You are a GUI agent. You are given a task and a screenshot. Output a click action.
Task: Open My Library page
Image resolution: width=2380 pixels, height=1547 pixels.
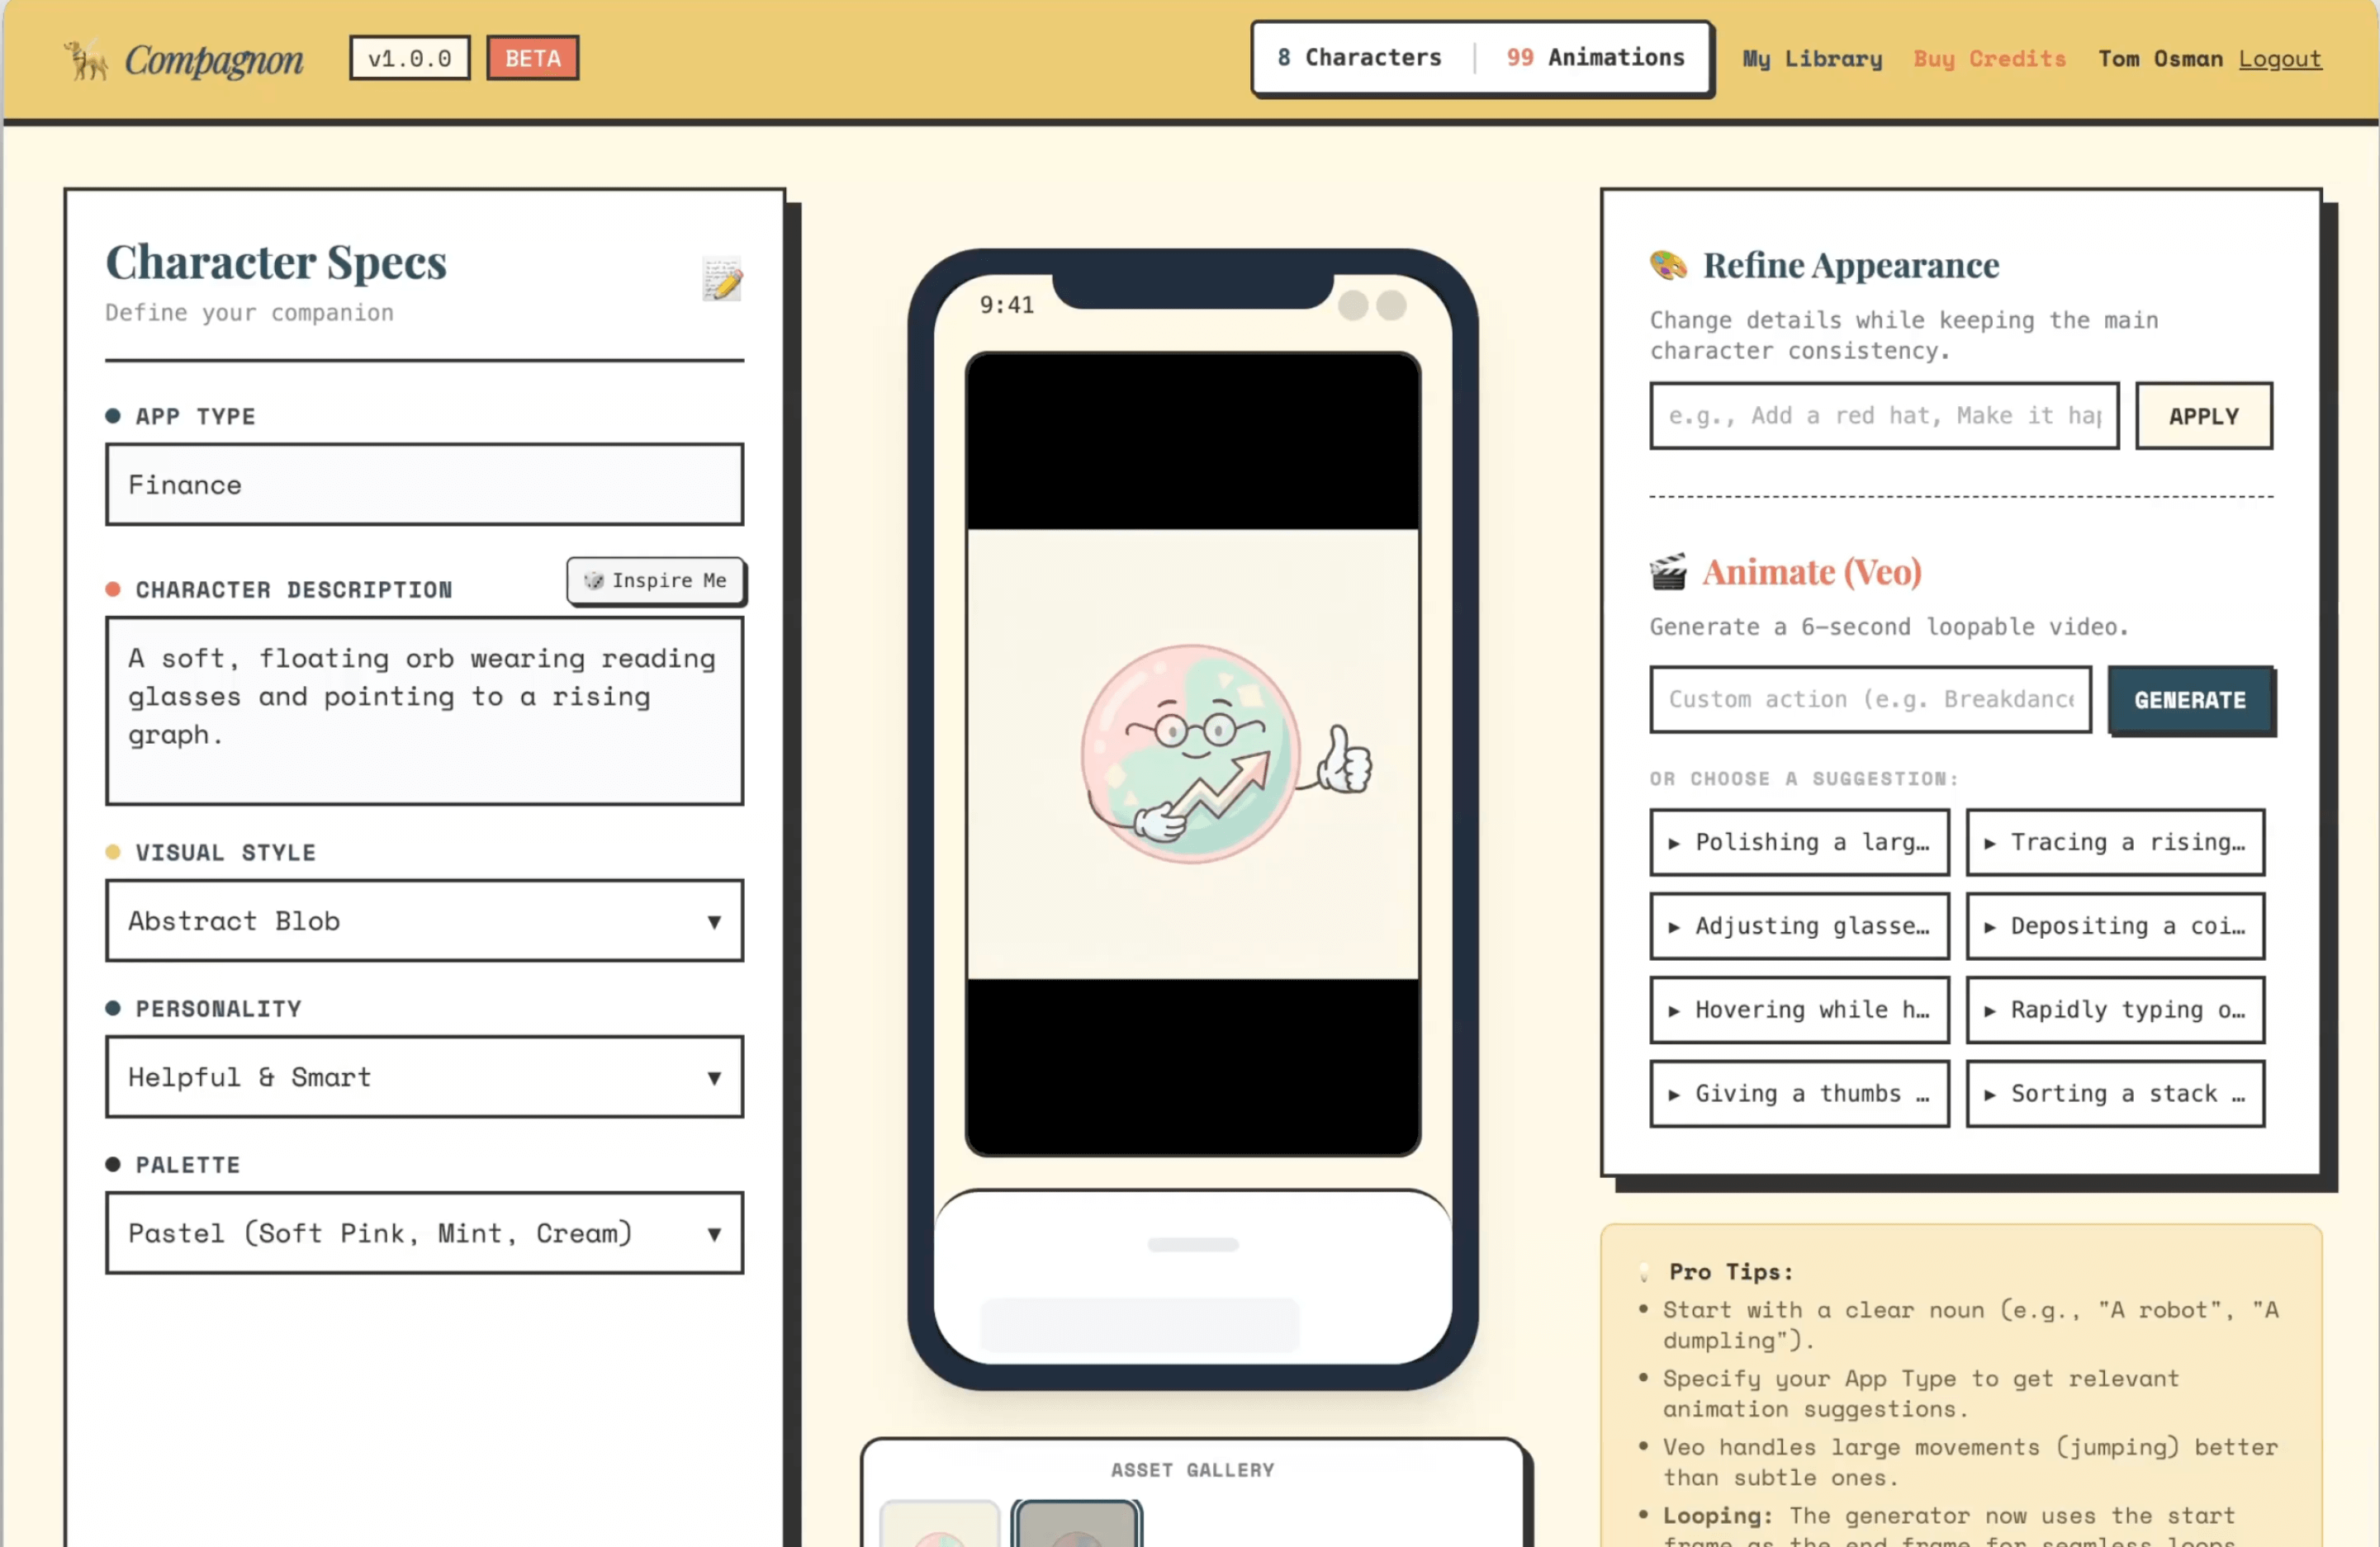tap(1812, 59)
